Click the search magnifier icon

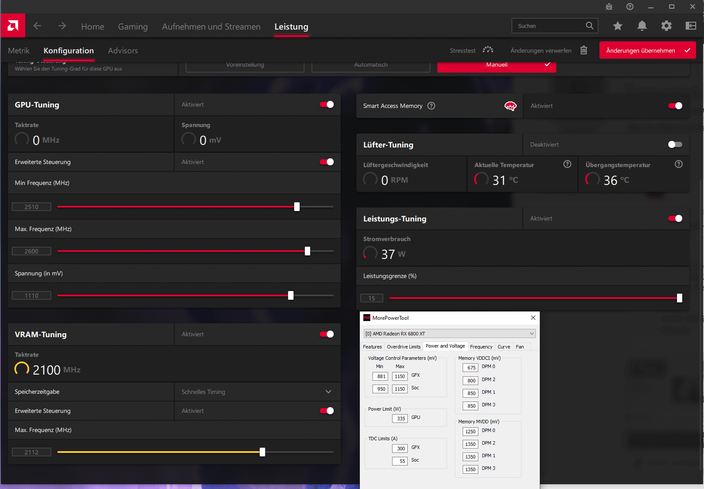click(x=589, y=26)
